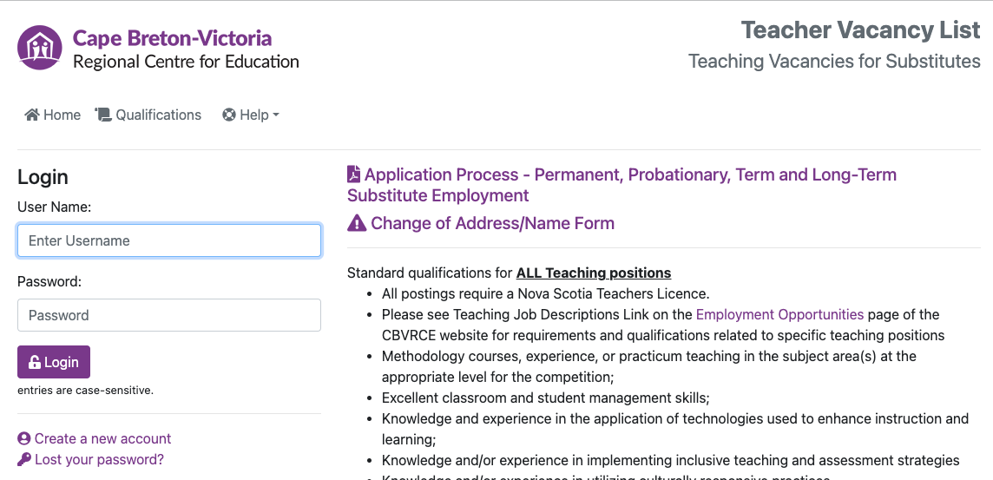Expand the Help dropdown caret
The width and height of the screenshot is (993, 480).
click(x=276, y=115)
